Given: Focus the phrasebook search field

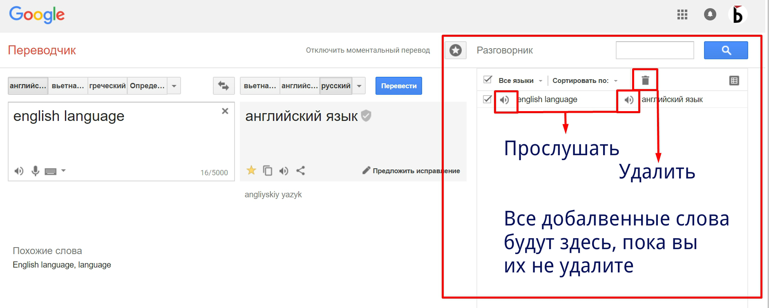Looking at the screenshot, I should pos(655,50).
